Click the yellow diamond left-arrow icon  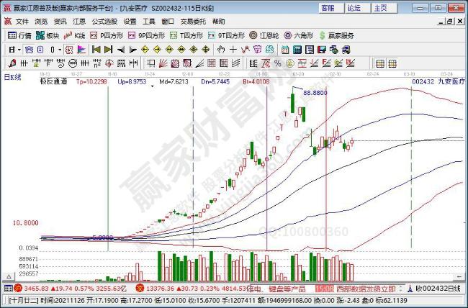tap(145, 50)
